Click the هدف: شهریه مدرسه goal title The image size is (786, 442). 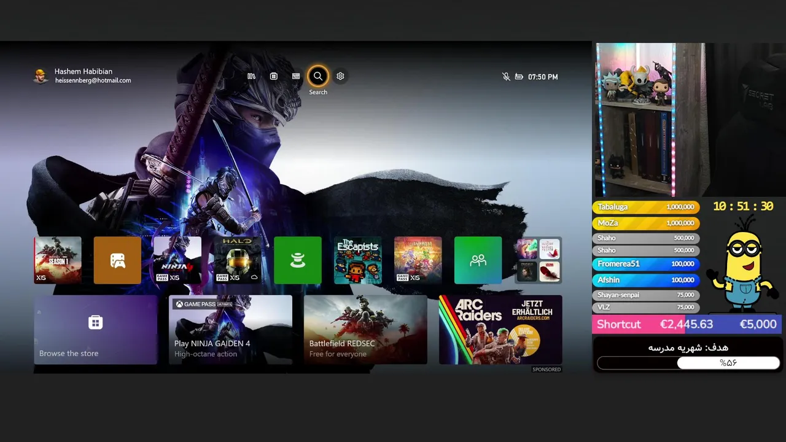[688, 347]
